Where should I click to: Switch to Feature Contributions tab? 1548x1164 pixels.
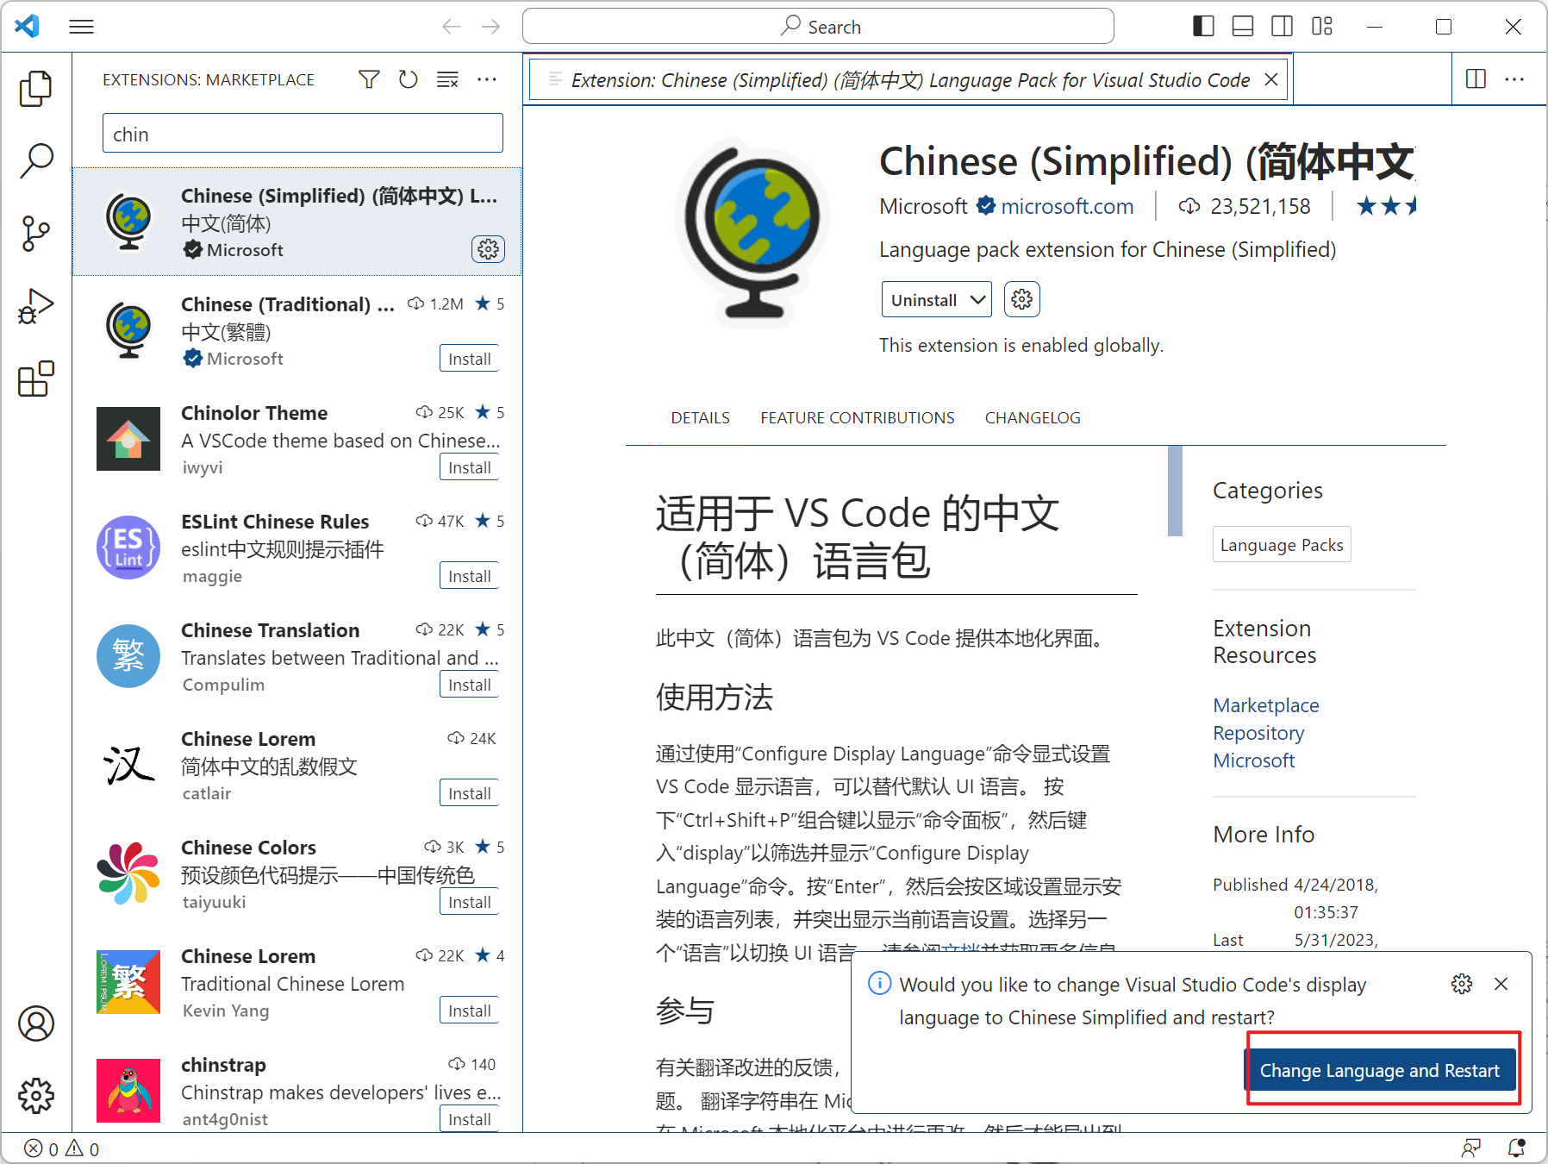point(858,418)
